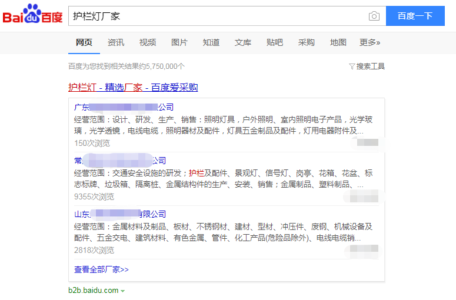
Task: Click the result count text 5,750,000个
Action: pos(165,66)
